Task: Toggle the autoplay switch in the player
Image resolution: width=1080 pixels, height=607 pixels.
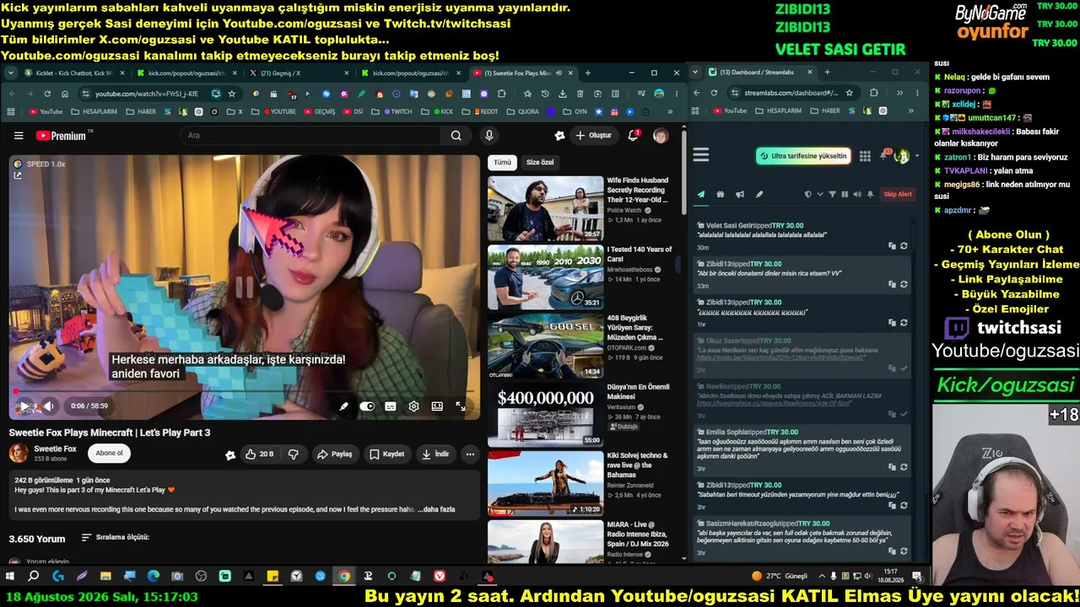Action: coord(367,406)
